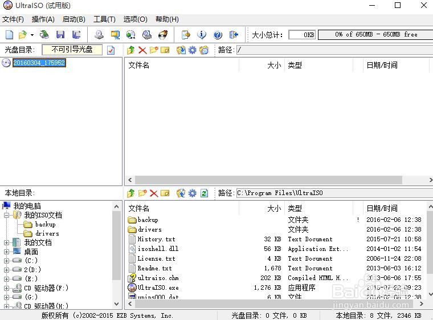Click the blue help question mark icon
The image size is (433, 320).
coord(218,35)
